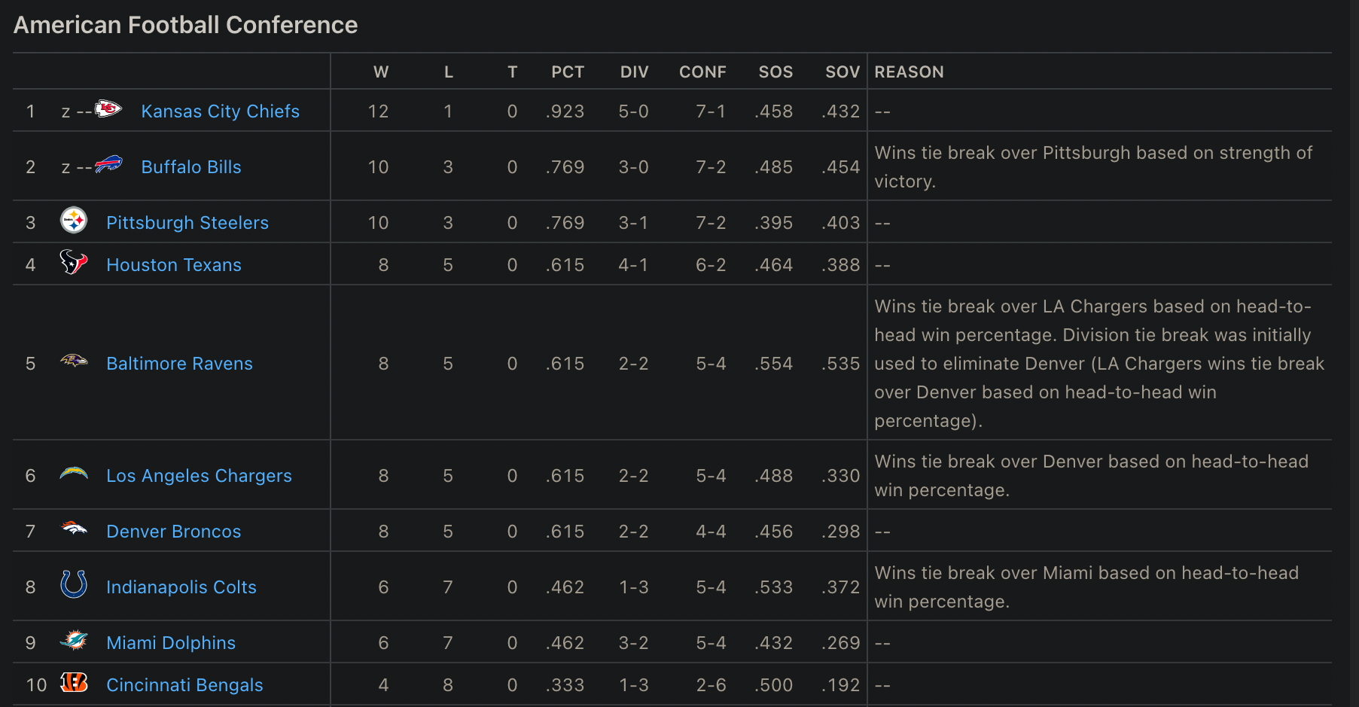Click the Indianapolis Colts horseshoe logo
This screenshot has height=707, width=1359.
tap(74, 585)
